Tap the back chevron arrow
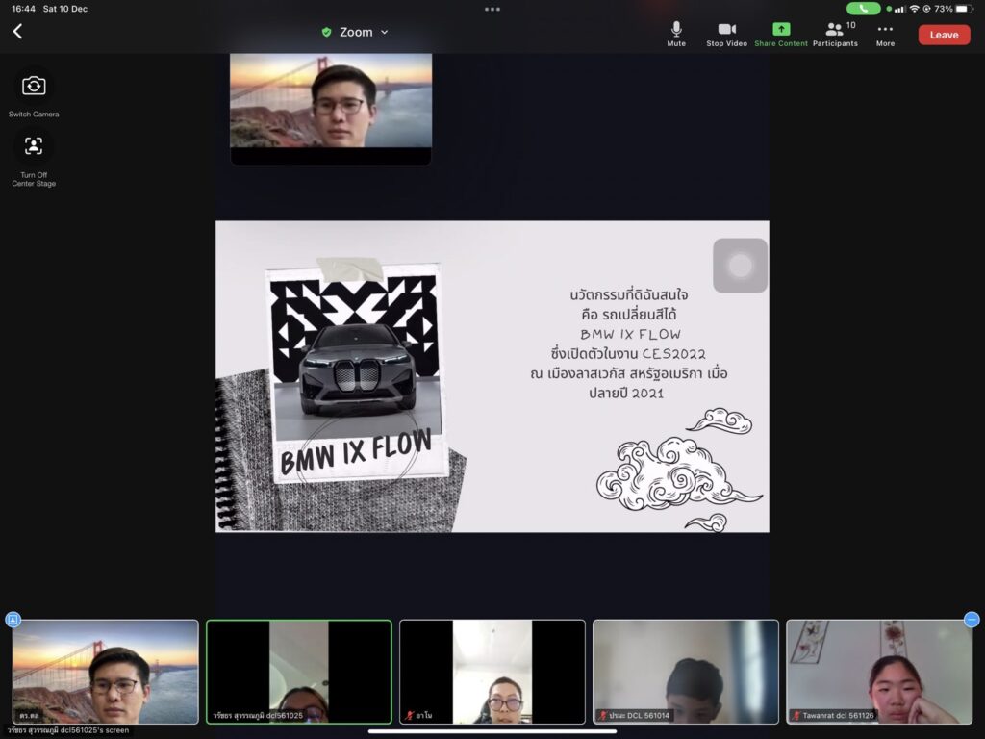Viewport: 985px width, 739px height. 17,32
